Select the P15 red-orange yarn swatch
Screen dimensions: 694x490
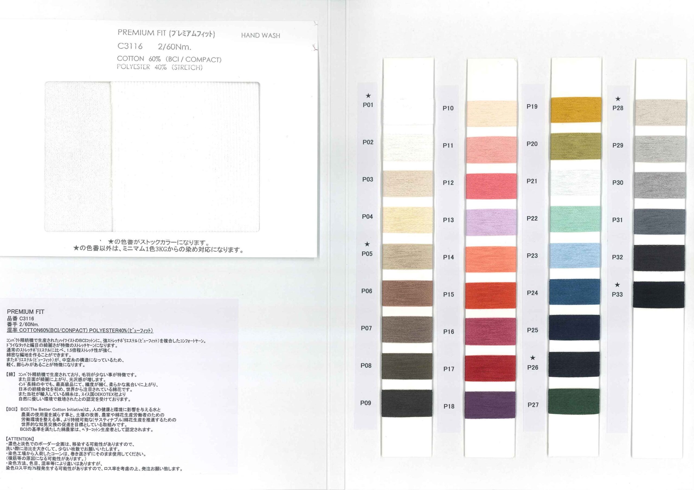(x=491, y=296)
